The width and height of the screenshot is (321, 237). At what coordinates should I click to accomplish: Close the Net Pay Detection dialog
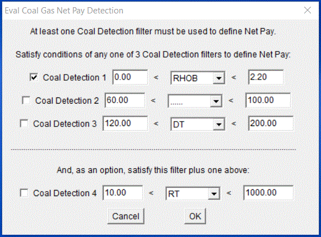tap(308, 10)
